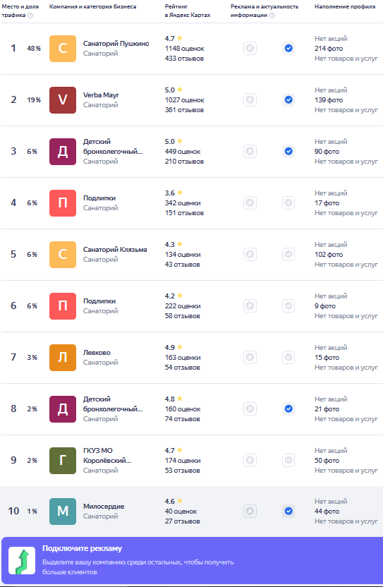Image resolution: width=383 pixels, height=587 pixels.
Task: Click the green arrow icon in ad banner
Action: tap(22, 560)
